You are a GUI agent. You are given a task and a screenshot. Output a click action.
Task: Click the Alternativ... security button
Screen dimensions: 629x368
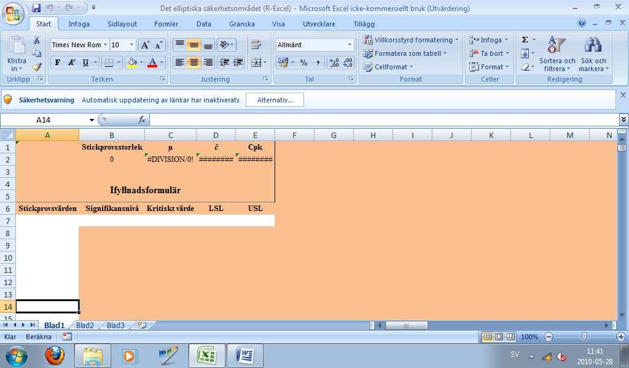[275, 100]
